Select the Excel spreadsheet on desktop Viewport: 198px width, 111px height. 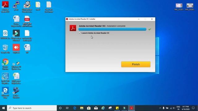[16, 78]
